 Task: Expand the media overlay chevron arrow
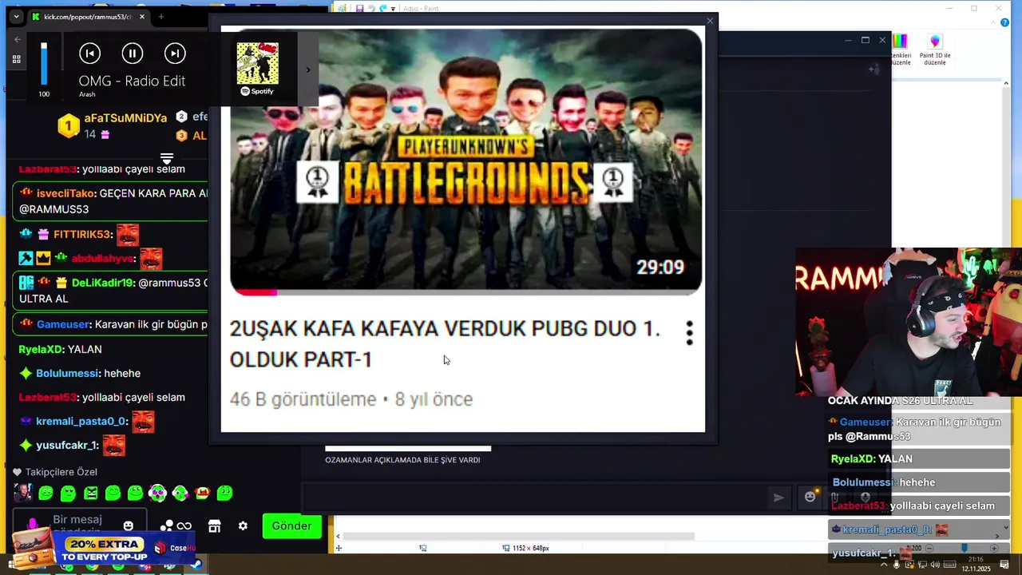coord(308,69)
